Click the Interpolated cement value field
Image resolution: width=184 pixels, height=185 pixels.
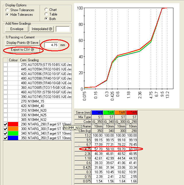pos(63,29)
